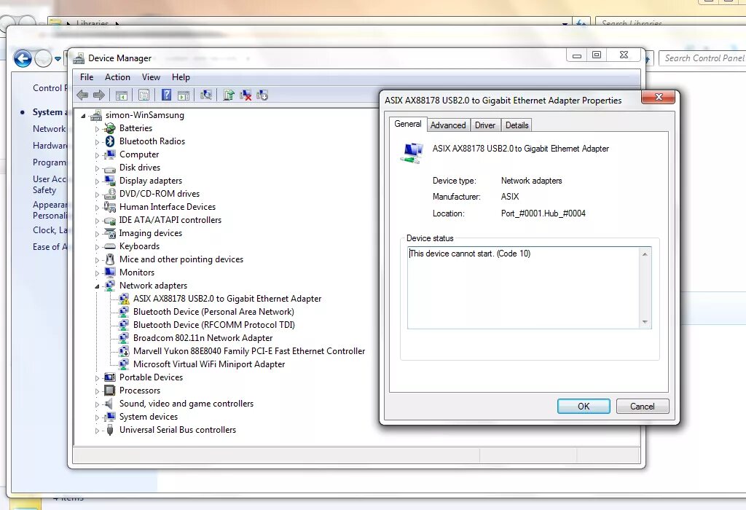Click the Universal Serial Bus controllers icon

pyautogui.click(x=110, y=430)
